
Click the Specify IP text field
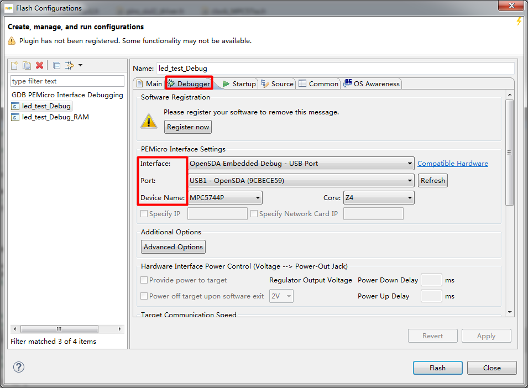pos(217,214)
